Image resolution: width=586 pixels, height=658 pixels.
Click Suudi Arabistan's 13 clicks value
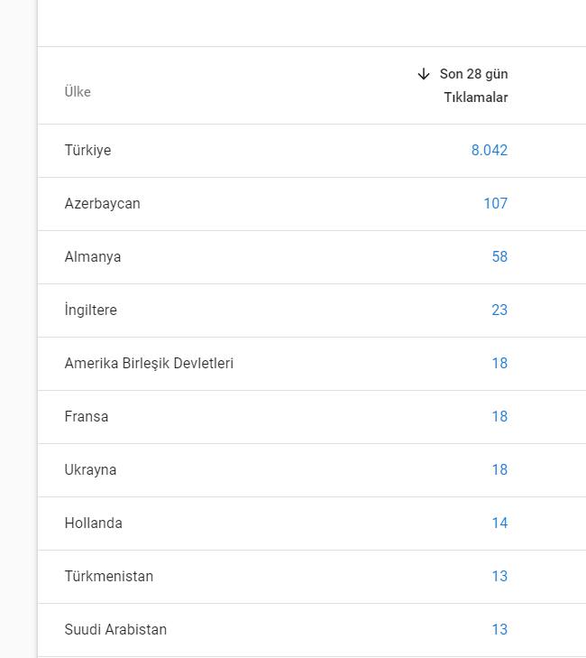(499, 630)
